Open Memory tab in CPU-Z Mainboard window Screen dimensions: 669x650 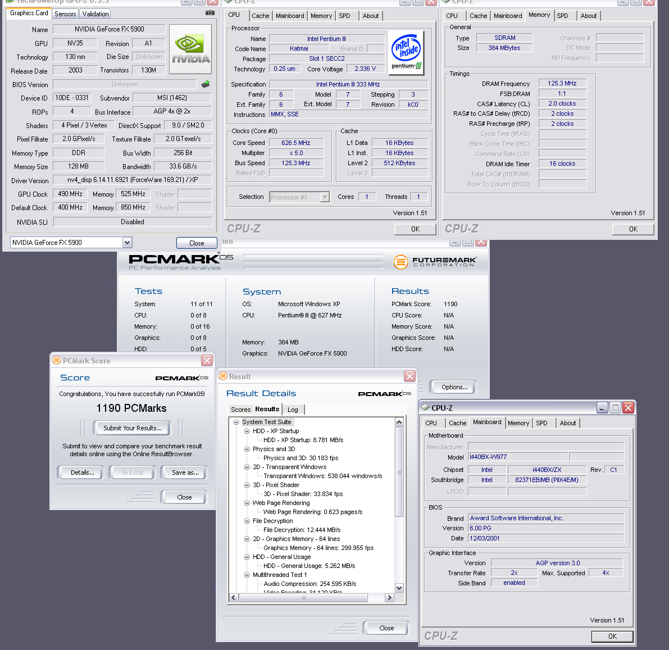click(518, 423)
